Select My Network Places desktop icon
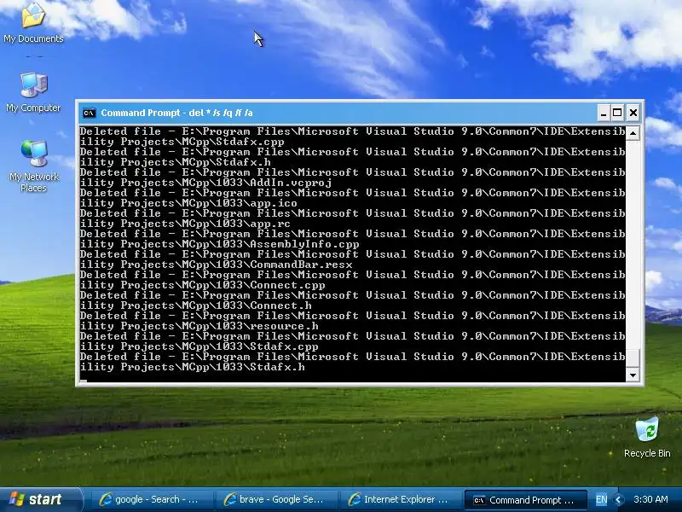The image size is (682, 512). point(33,166)
